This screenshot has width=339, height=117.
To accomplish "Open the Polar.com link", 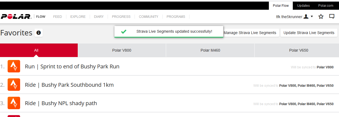I will [x=326, y=5].
